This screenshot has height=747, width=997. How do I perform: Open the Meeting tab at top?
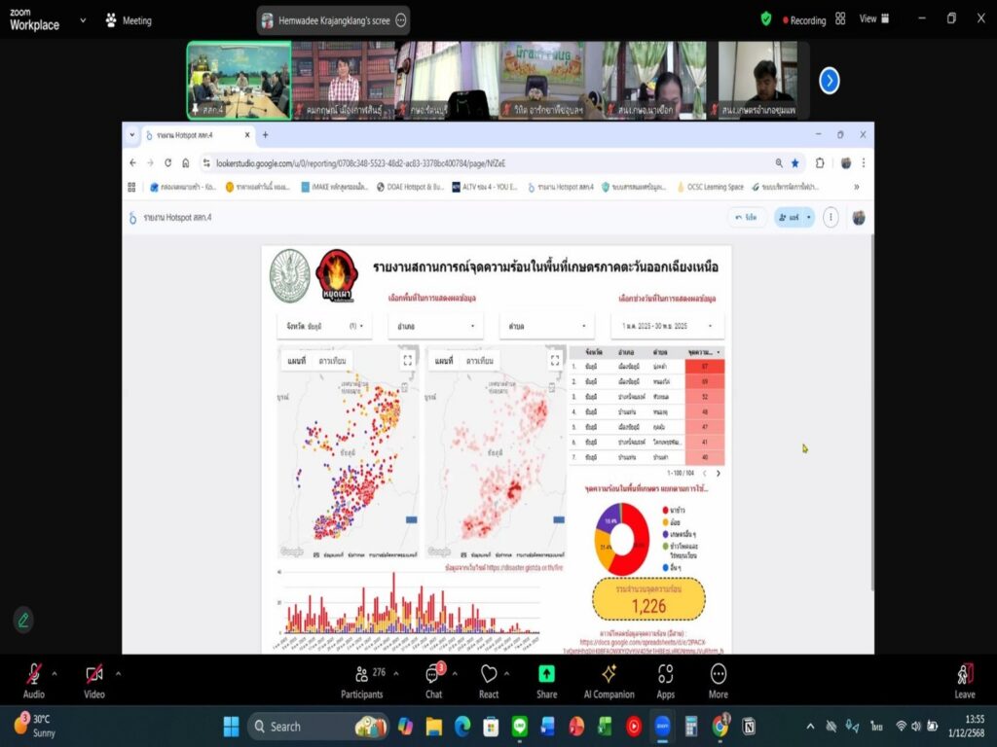click(129, 19)
